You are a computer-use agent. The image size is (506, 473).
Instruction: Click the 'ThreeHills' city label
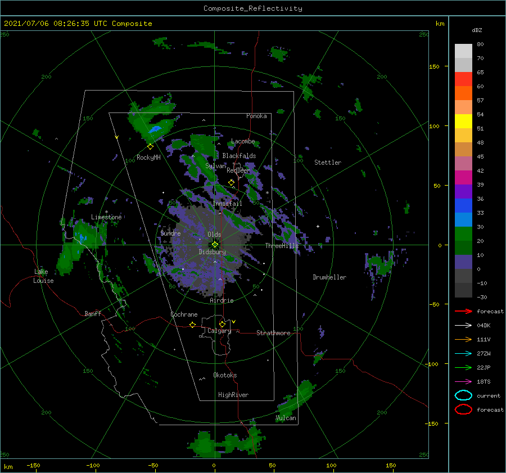pos(282,246)
